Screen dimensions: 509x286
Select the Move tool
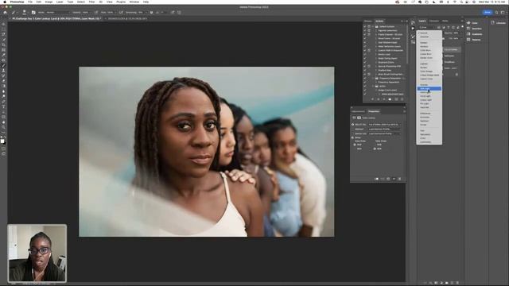3,24
